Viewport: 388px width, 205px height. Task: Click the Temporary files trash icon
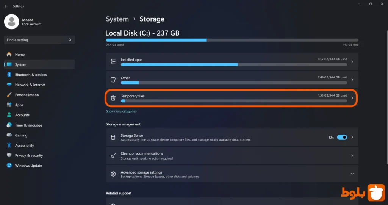113,98
